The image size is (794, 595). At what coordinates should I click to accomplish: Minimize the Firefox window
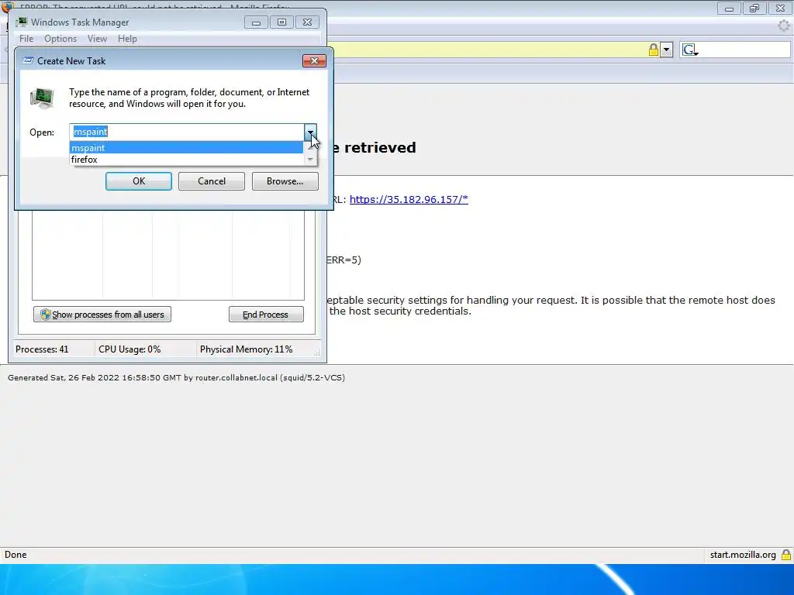(x=729, y=9)
